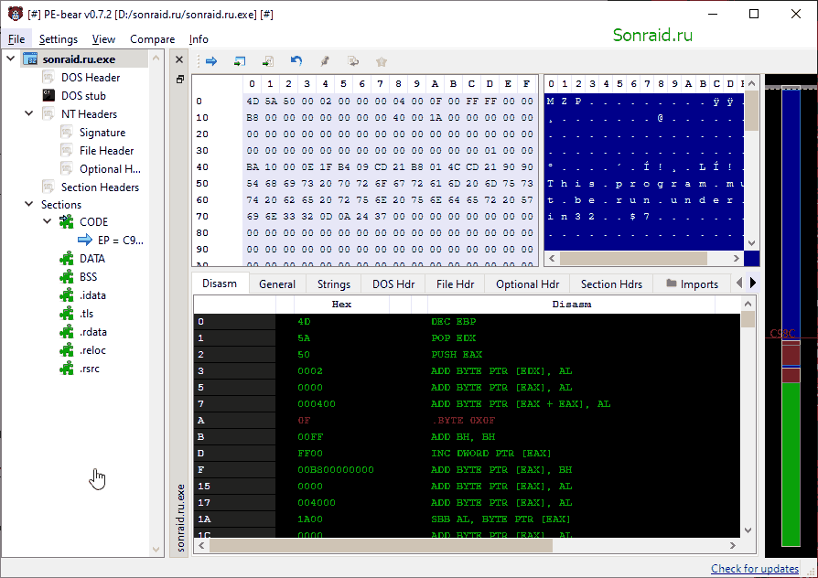Switch to the Imports tab
Viewport: 818px width, 578px height.
point(693,284)
